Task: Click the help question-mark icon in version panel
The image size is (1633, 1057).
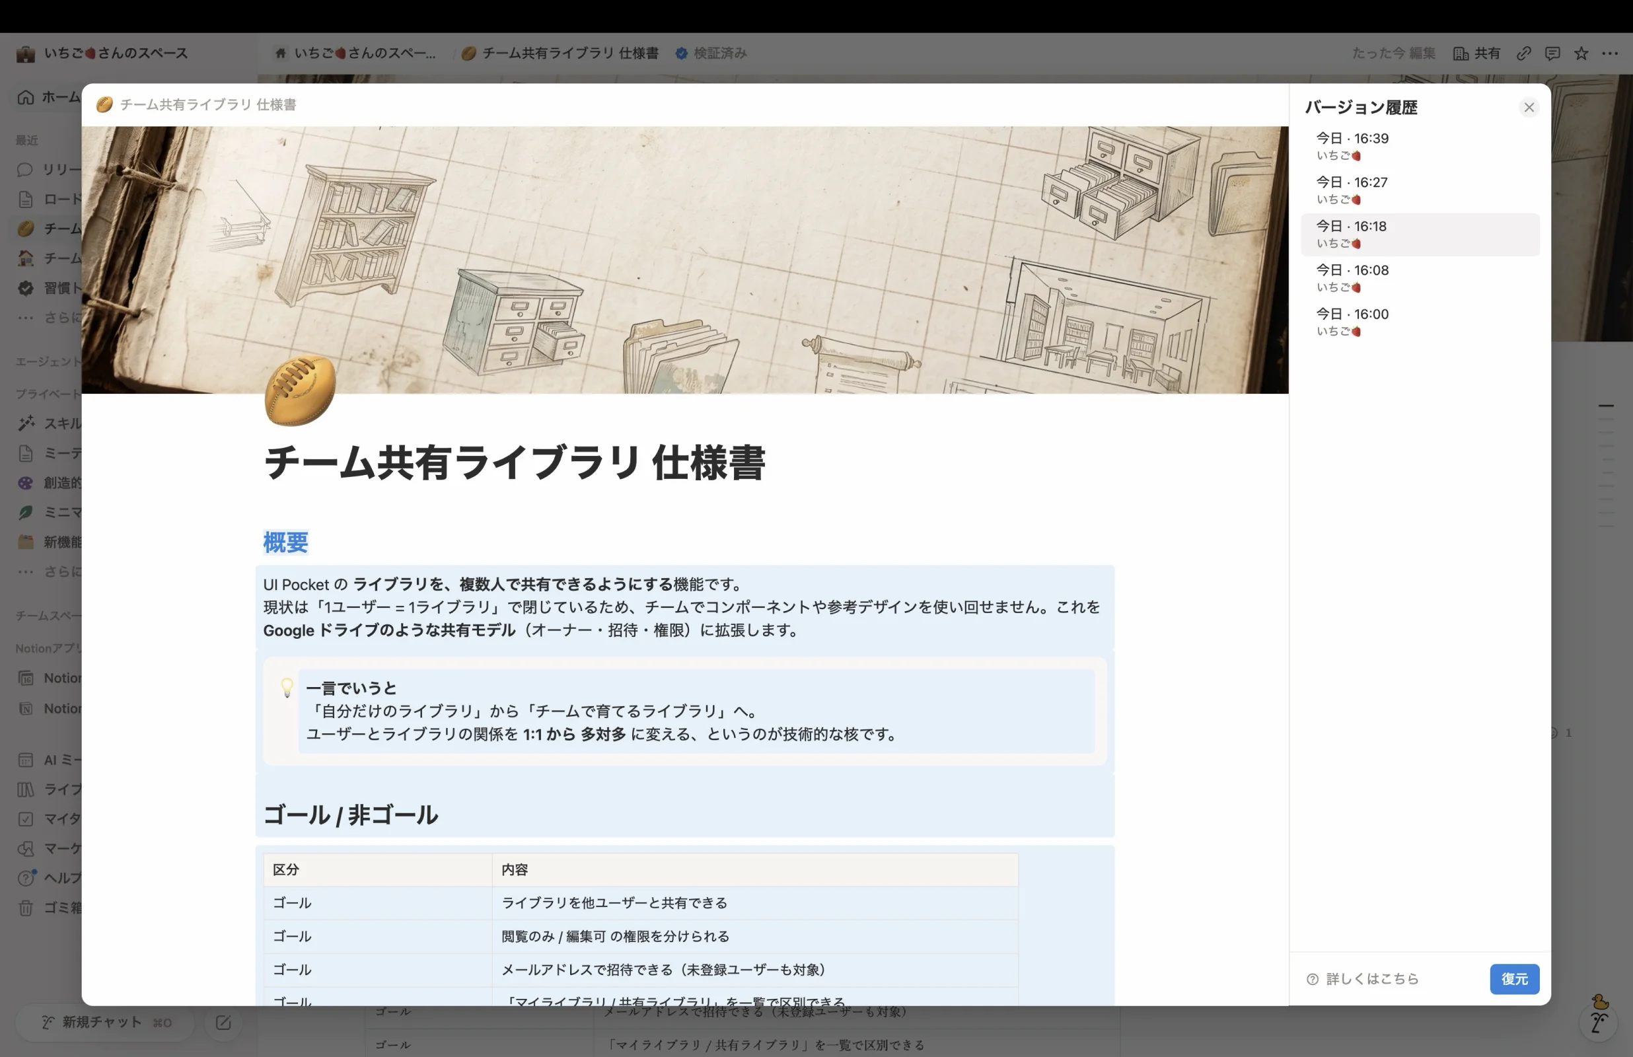Action: pos(1312,980)
